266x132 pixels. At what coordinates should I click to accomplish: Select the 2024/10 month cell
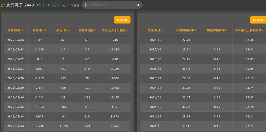(x=155, y=107)
